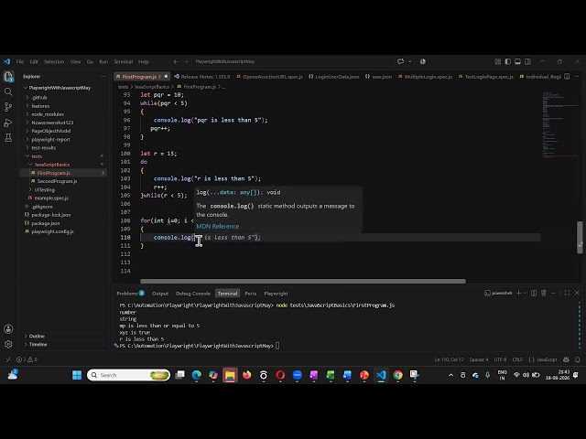The width and height of the screenshot is (586, 439).
Task: Open the Explorer view in the activity bar
Action: click(8, 77)
